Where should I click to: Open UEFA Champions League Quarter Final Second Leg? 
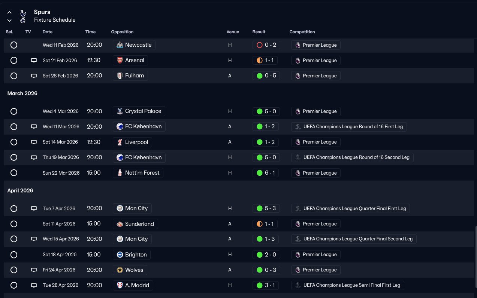[354, 239]
